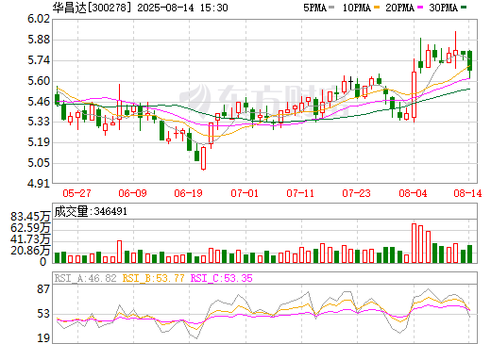Click the RSI_A:46.82 indicator label

point(85,278)
